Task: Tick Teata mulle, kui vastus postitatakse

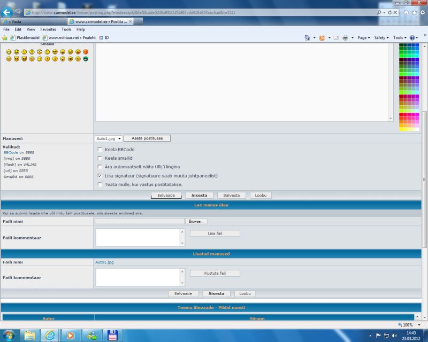Action: [x=100, y=184]
